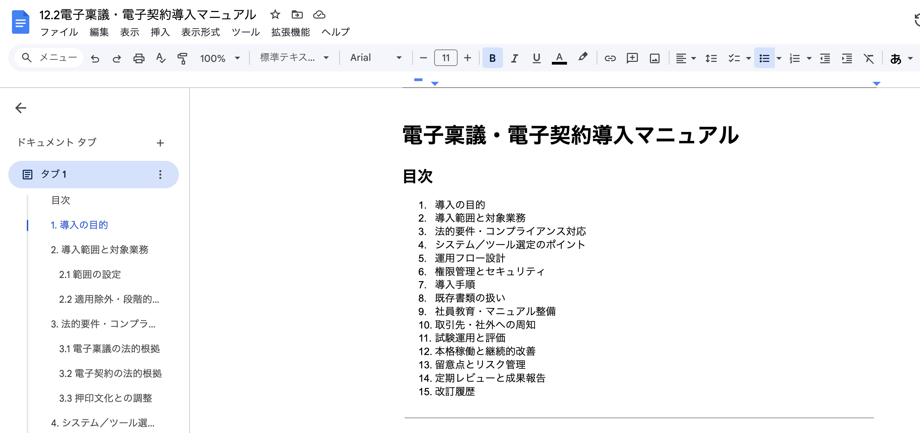
Task: Open the ツール menu
Action: point(246,32)
